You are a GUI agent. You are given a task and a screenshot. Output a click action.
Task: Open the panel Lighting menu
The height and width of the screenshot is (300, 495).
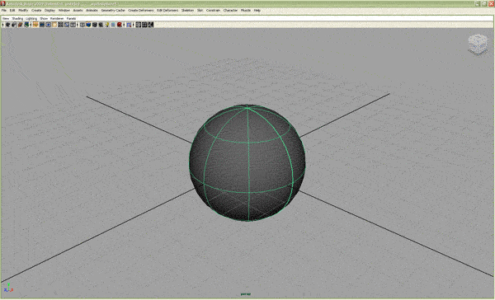(31, 19)
